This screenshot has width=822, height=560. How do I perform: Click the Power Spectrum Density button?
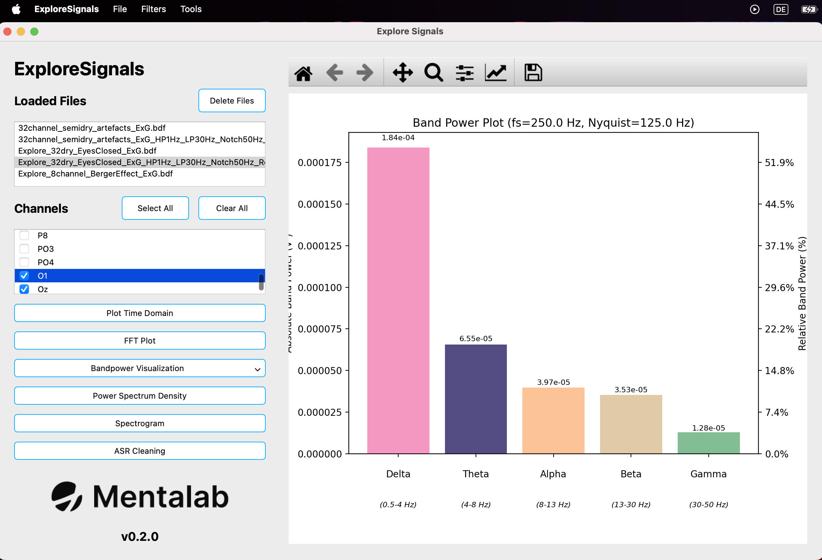pos(140,396)
